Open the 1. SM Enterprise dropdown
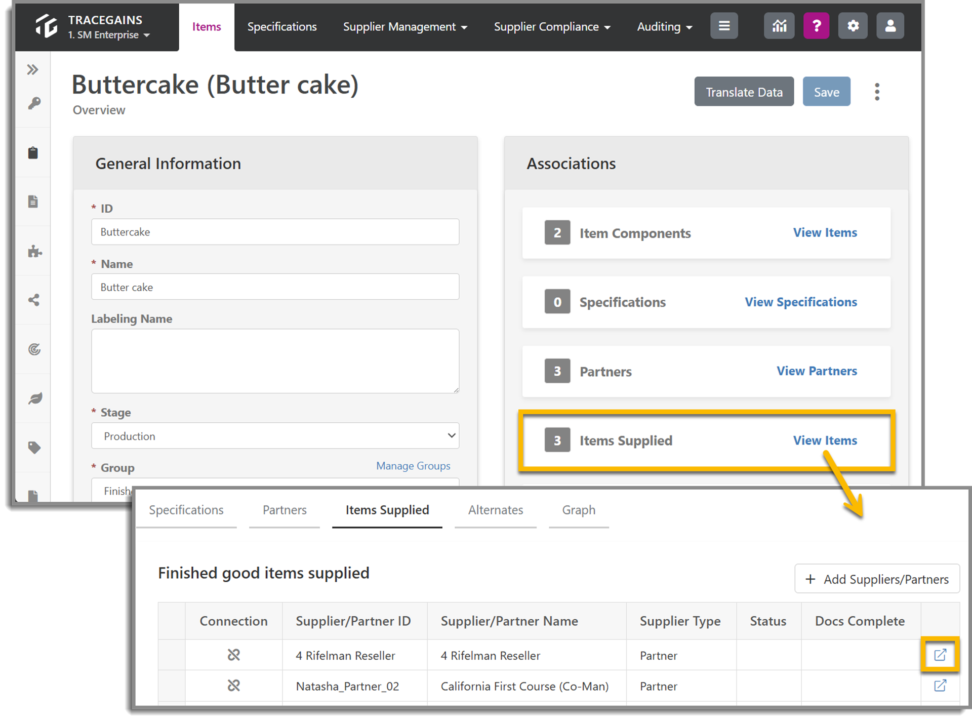972x721 pixels. (x=109, y=35)
